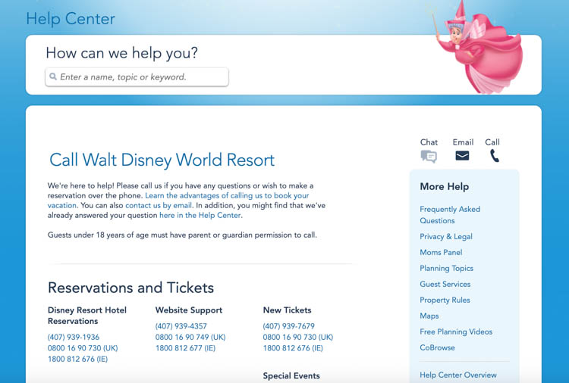Focus the help search input field
This screenshot has height=383, width=569.
(140, 77)
